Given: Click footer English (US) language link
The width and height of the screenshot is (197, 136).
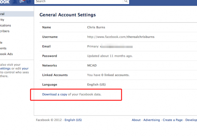Looking at the screenshot, I should (73, 120).
